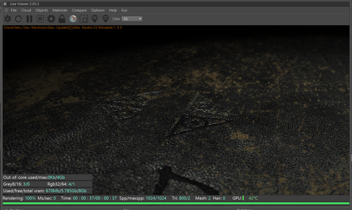Click the rendered leather image in viewport
The height and width of the screenshot is (210, 352).
tap(176, 110)
